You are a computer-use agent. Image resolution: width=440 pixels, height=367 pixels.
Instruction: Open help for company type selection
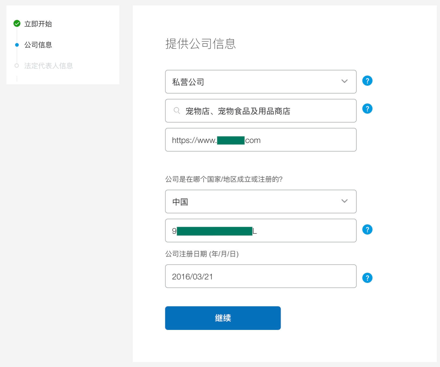click(x=367, y=80)
